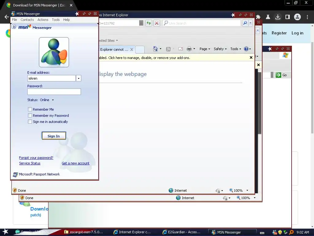Open the front IE zoom level 100% dropdown arrow
The width and height of the screenshot is (314, 236).
click(x=247, y=190)
